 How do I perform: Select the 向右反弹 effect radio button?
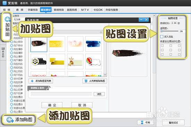pos(11,86)
